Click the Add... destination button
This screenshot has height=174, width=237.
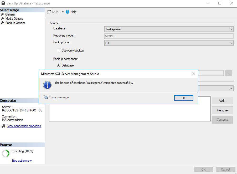point(222,100)
